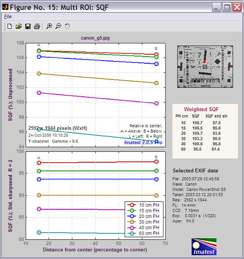Image resolution: width=244 pixels, height=259 pixels.
Task: Minimize the Figure No. 15 window
Action: click(216, 7)
